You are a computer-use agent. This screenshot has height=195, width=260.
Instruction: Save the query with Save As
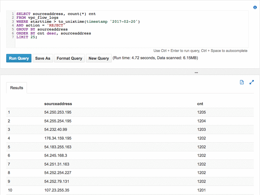43,58
